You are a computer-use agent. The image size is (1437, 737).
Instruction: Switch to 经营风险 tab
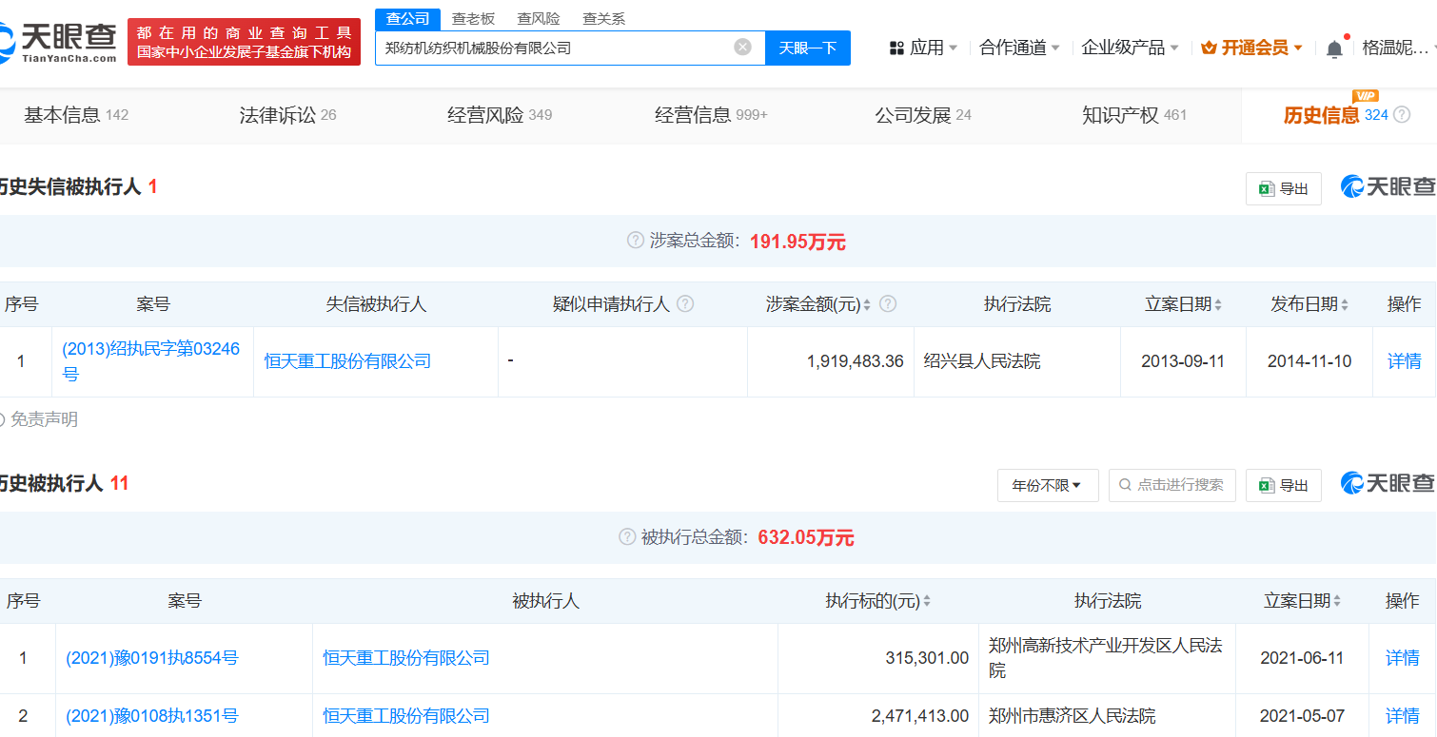pos(500,115)
